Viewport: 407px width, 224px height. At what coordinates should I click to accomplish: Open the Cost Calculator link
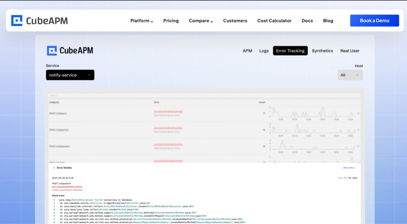point(274,21)
